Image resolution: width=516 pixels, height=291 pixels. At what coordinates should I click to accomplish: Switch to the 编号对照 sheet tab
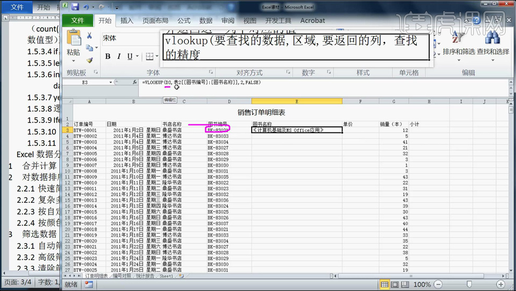click(122, 276)
